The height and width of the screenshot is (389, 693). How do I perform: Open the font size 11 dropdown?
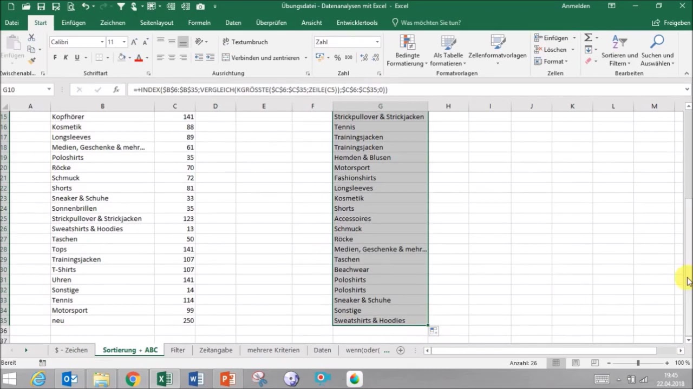click(x=124, y=42)
